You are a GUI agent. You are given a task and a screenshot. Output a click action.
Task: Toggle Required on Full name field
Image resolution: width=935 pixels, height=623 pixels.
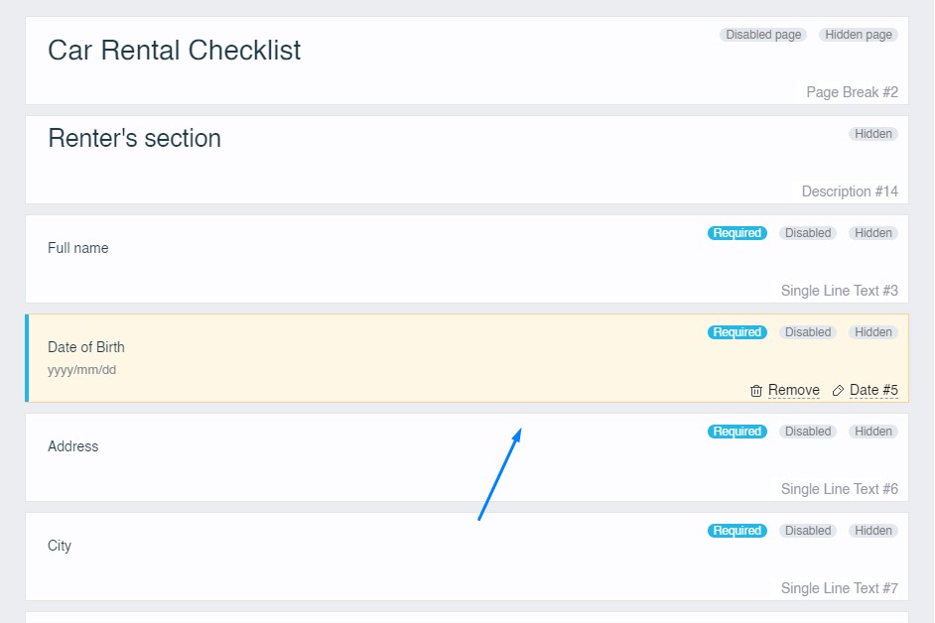click(736, 233)
